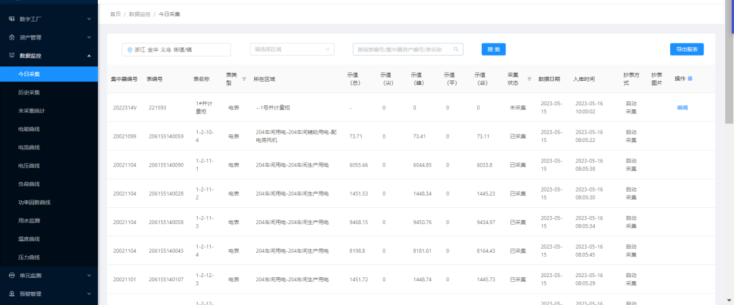Expand the 单元监测 menu chevron
Screen dimensions: 734x305
click(x=89, y=276)
